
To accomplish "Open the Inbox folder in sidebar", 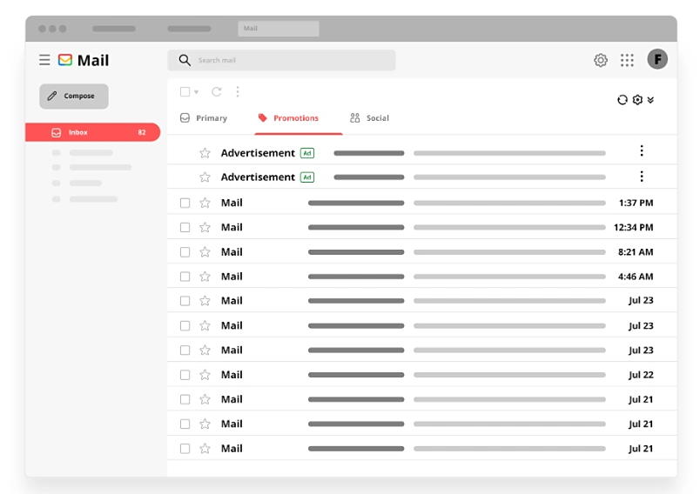I will click(92, 132).
